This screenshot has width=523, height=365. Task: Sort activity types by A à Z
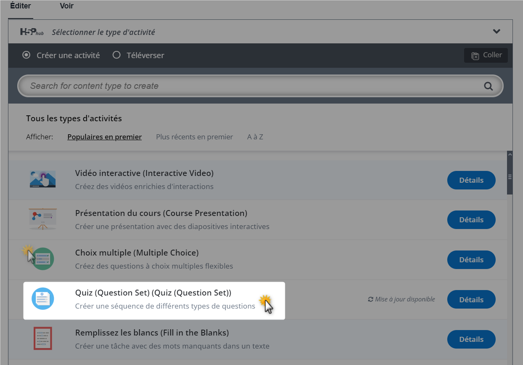point(255,136)
